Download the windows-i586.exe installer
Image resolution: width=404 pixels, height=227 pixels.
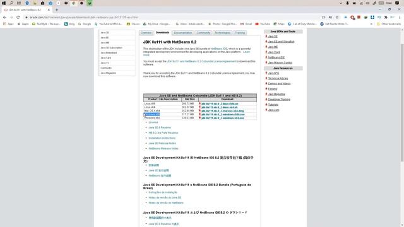point(223,114)
